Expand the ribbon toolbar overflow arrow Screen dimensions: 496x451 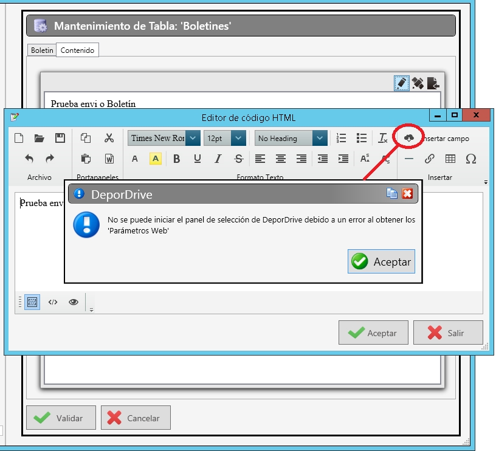tap(486, 182)
